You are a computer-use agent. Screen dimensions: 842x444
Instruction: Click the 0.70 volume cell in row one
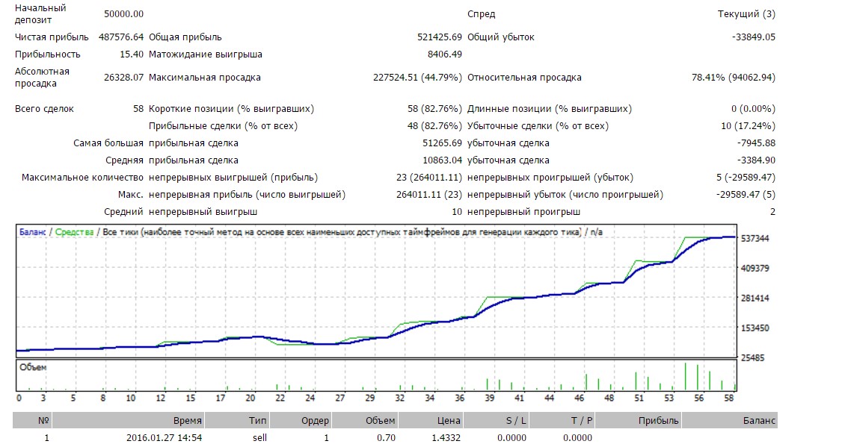387,438
